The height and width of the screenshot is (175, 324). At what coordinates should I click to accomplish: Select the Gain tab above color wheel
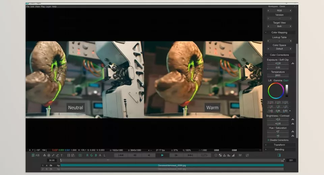pyautogui.click(x=286, y=80)
